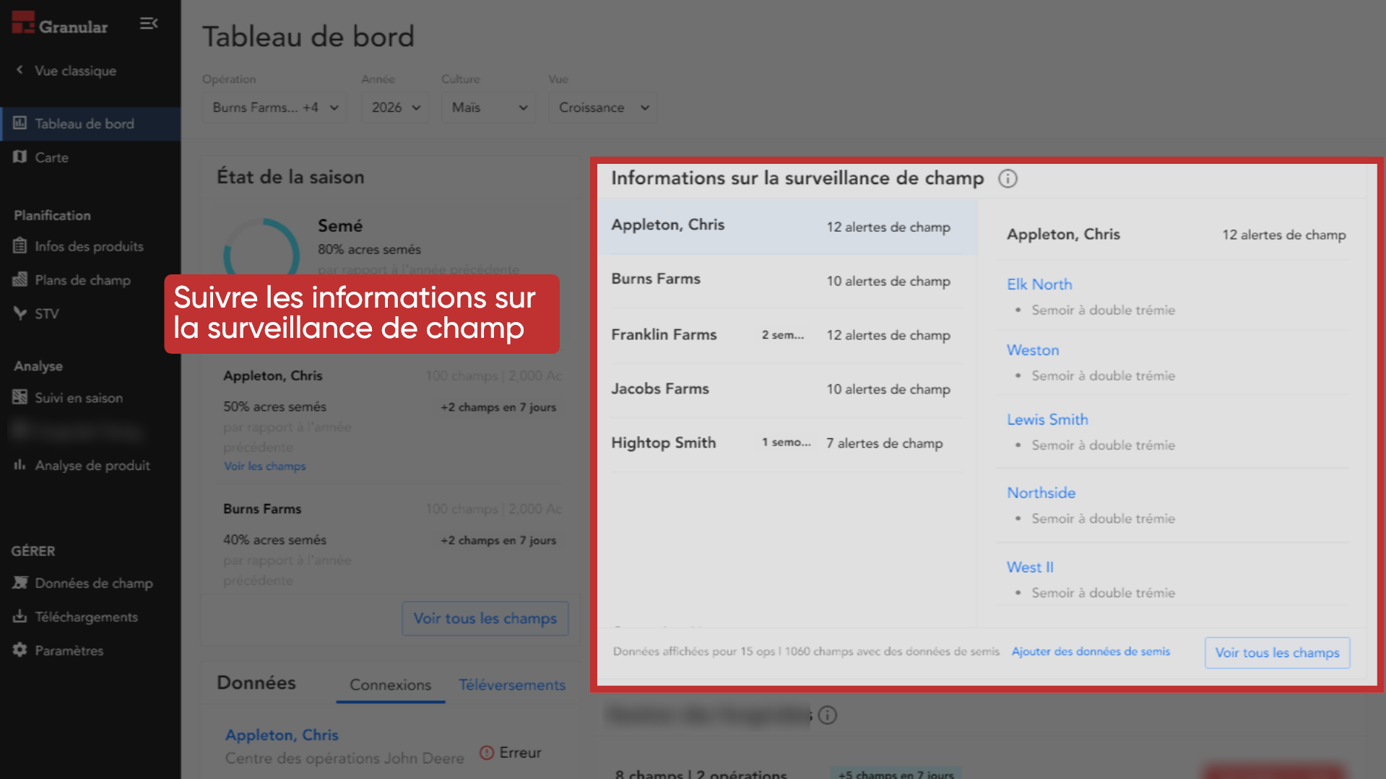Switch to the Téléversements tab
1386x779 pixels.
512,684
